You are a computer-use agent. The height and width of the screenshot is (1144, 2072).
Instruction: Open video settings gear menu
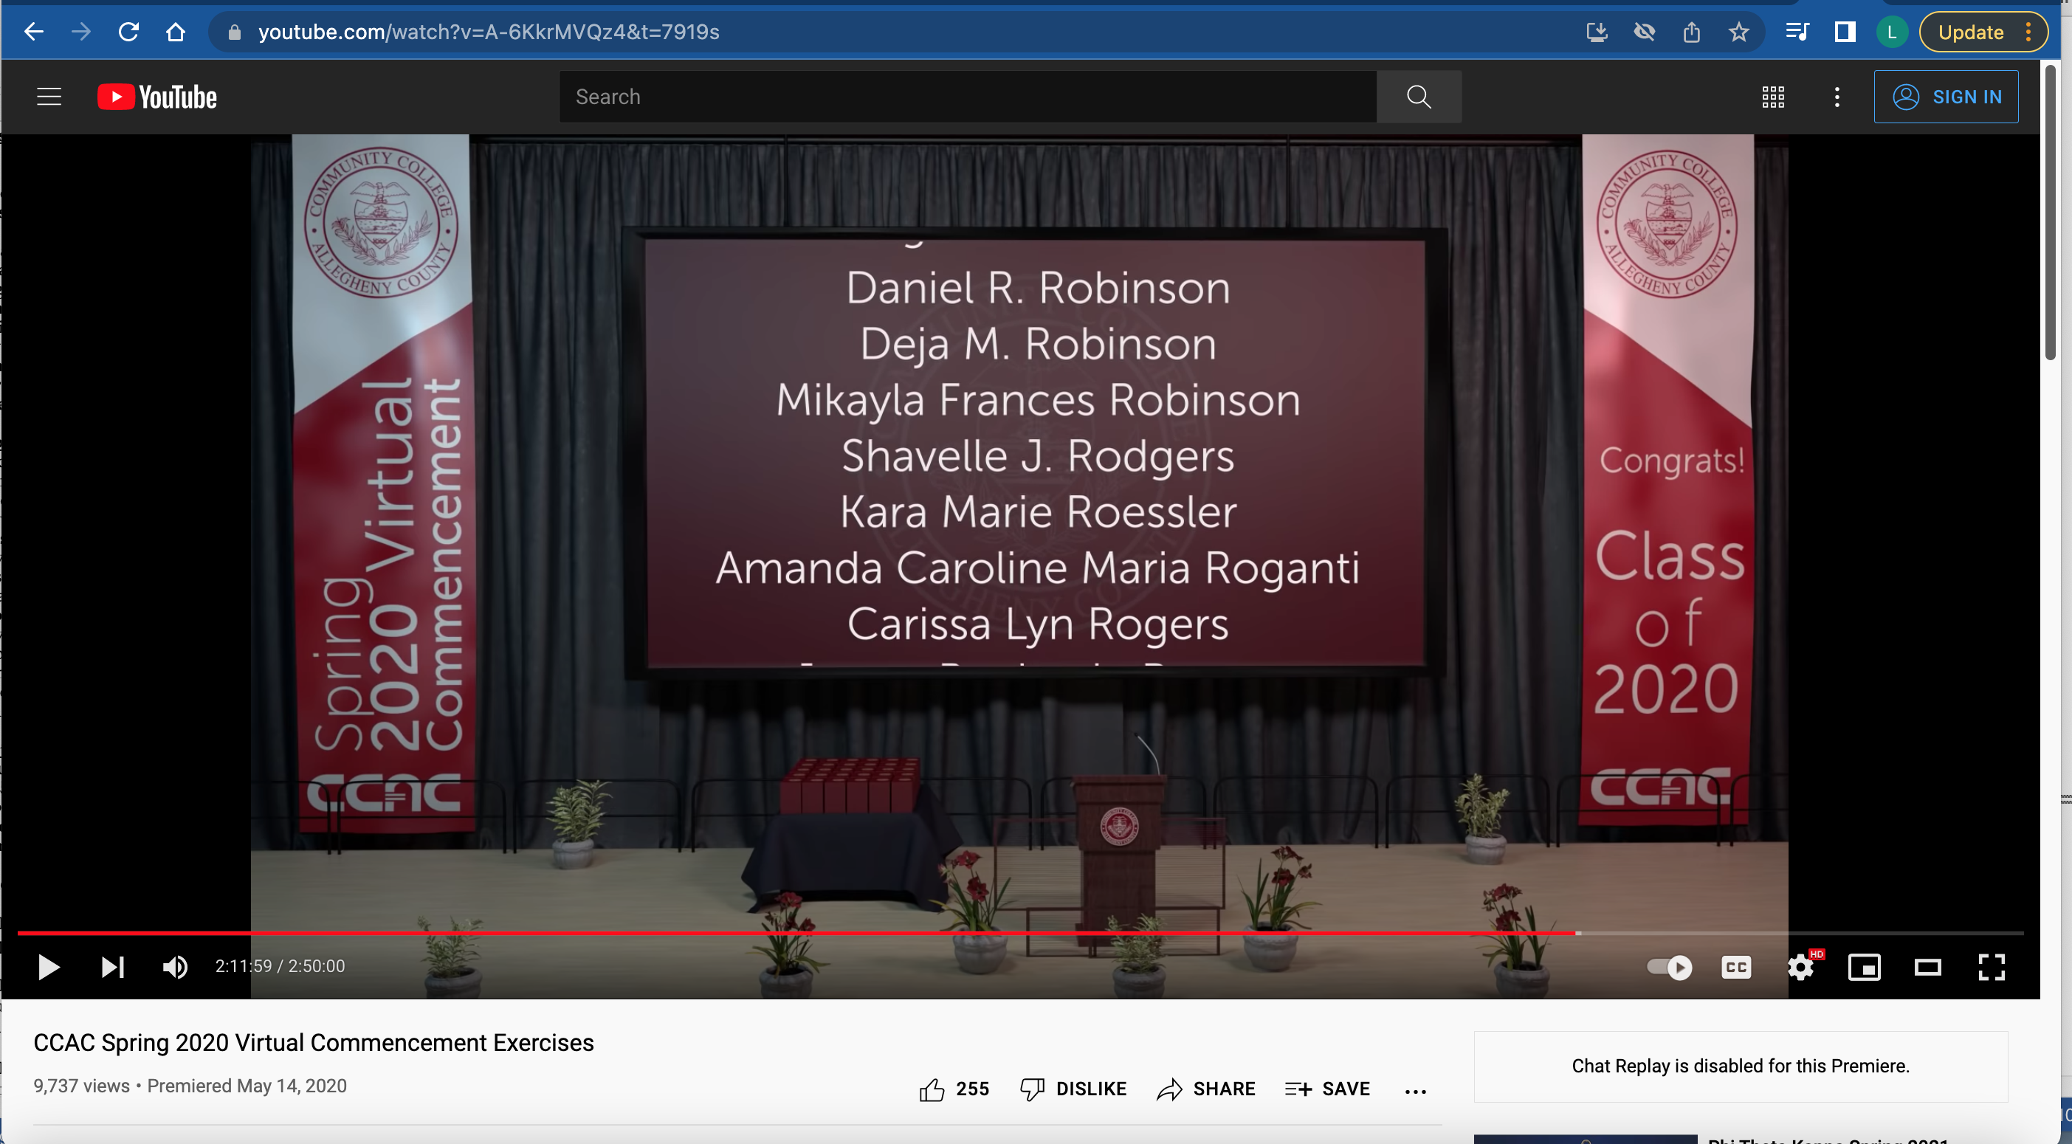(x=1800, y=966)
